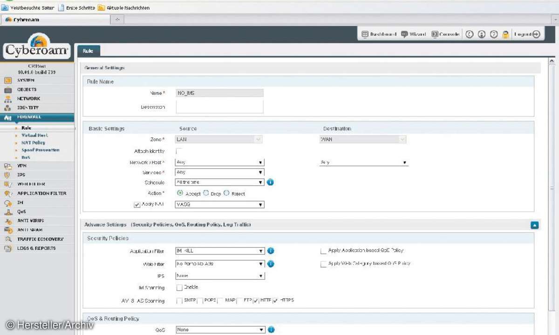Launch the Wizard from top toolbar
This screenshot has width=559, height=335.
(x=414, y=34)
